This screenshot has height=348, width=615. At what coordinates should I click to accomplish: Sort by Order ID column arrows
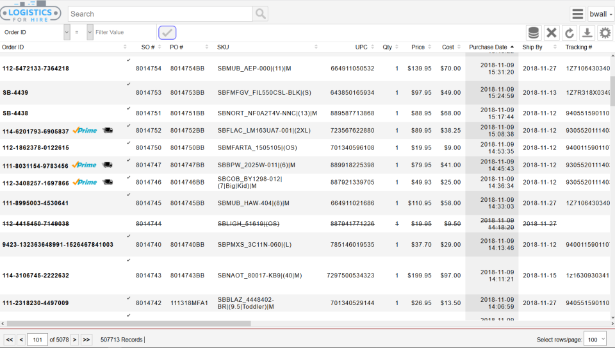coord(125,47)
